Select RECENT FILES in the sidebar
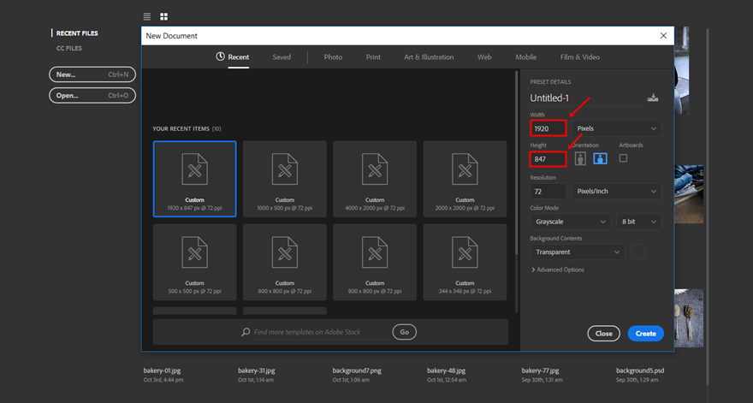The width and height of the screenshot is (753, 403). [x=77, y=33]
